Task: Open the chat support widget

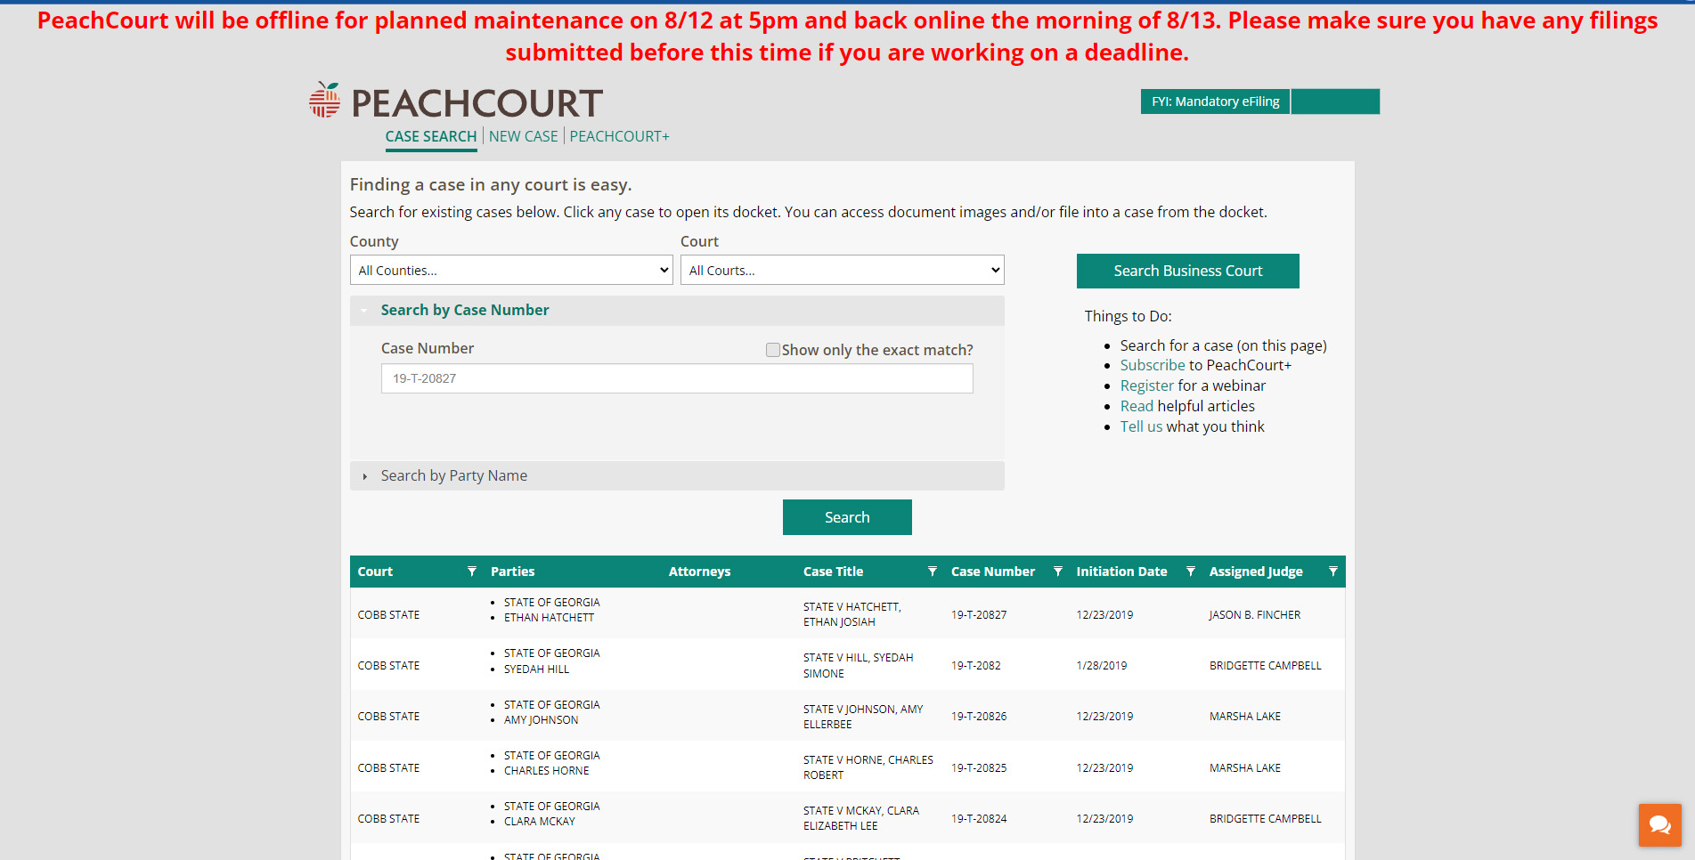Action: [1660, 825]
